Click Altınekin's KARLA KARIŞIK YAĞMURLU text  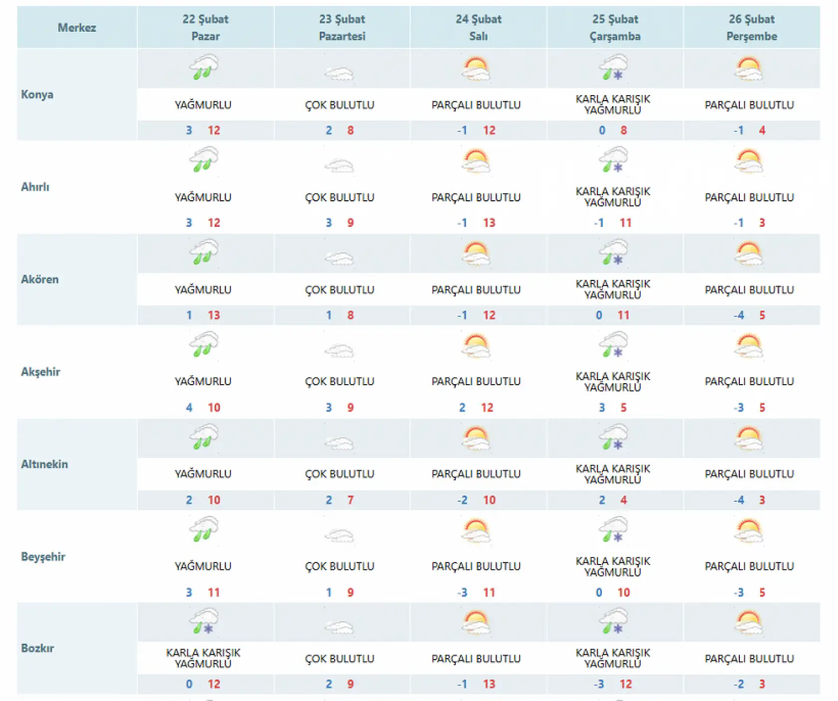[x=613, y=474]
